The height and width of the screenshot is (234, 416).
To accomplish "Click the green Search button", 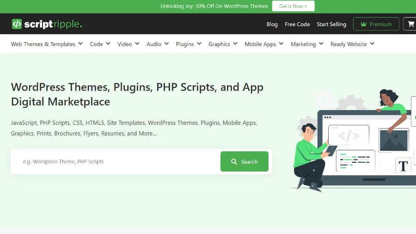I will (x=245, y=161).
